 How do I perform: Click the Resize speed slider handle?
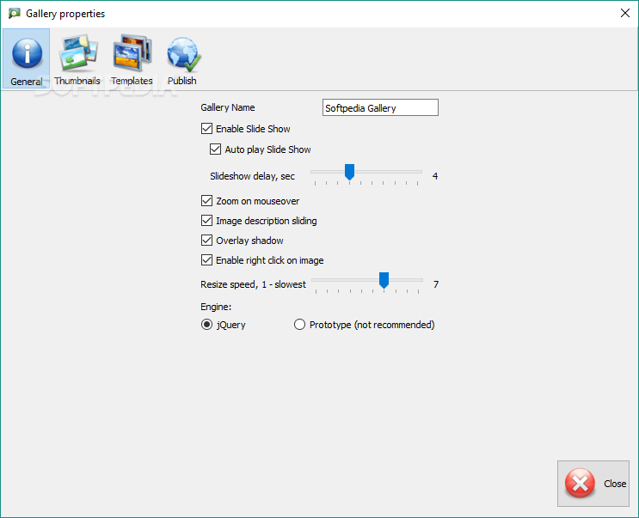(384, 280)
